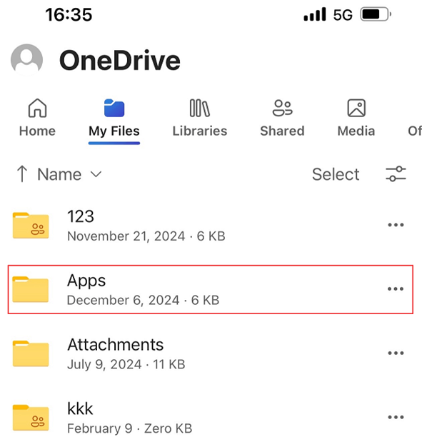Switch to the Home tab label

click(37, 131)
